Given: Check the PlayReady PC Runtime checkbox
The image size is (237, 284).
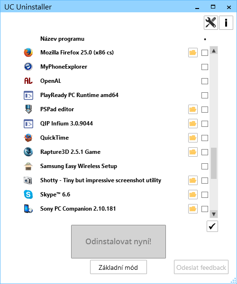Looking at the screenshot, I should [205, 95].
